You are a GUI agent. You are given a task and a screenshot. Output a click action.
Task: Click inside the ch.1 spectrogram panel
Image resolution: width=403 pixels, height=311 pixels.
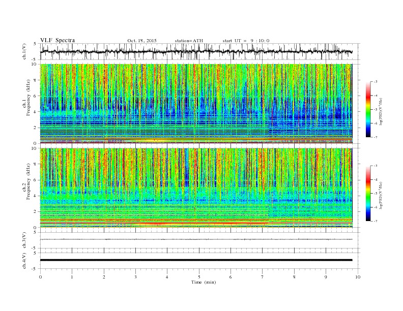[196, 104]
